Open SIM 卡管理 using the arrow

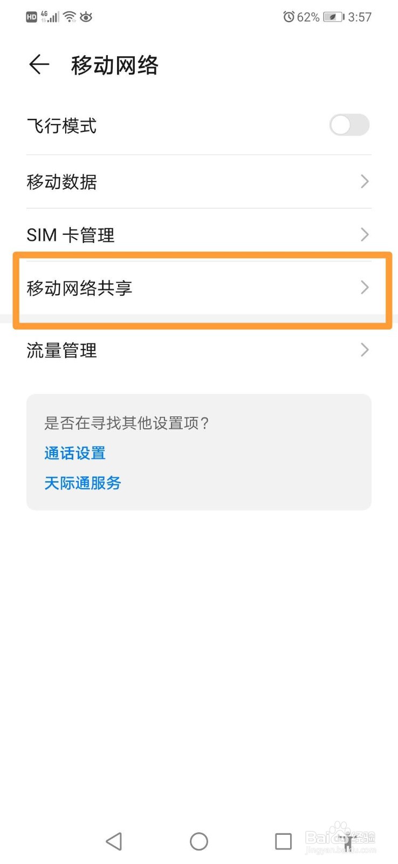point(365,234)
